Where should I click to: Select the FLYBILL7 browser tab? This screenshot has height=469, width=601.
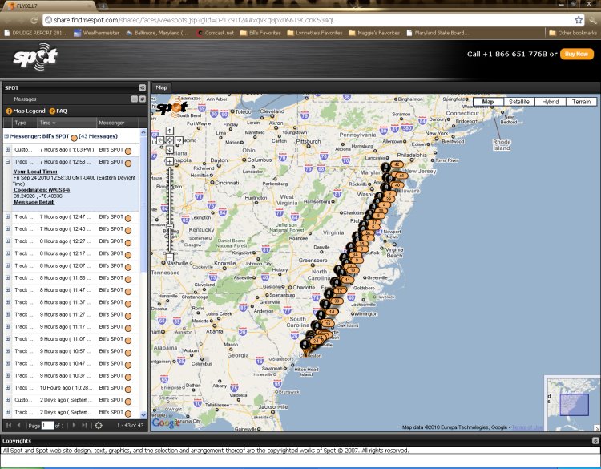click(x=48, y=6)
